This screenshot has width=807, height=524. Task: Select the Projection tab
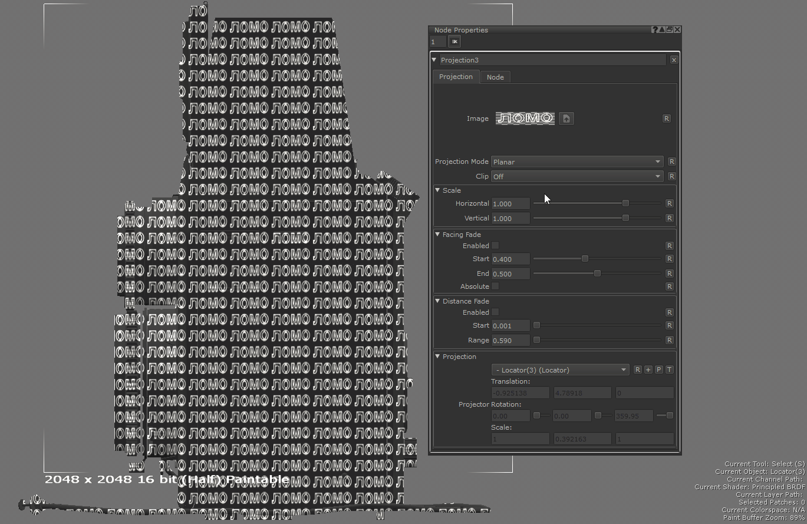456,77
